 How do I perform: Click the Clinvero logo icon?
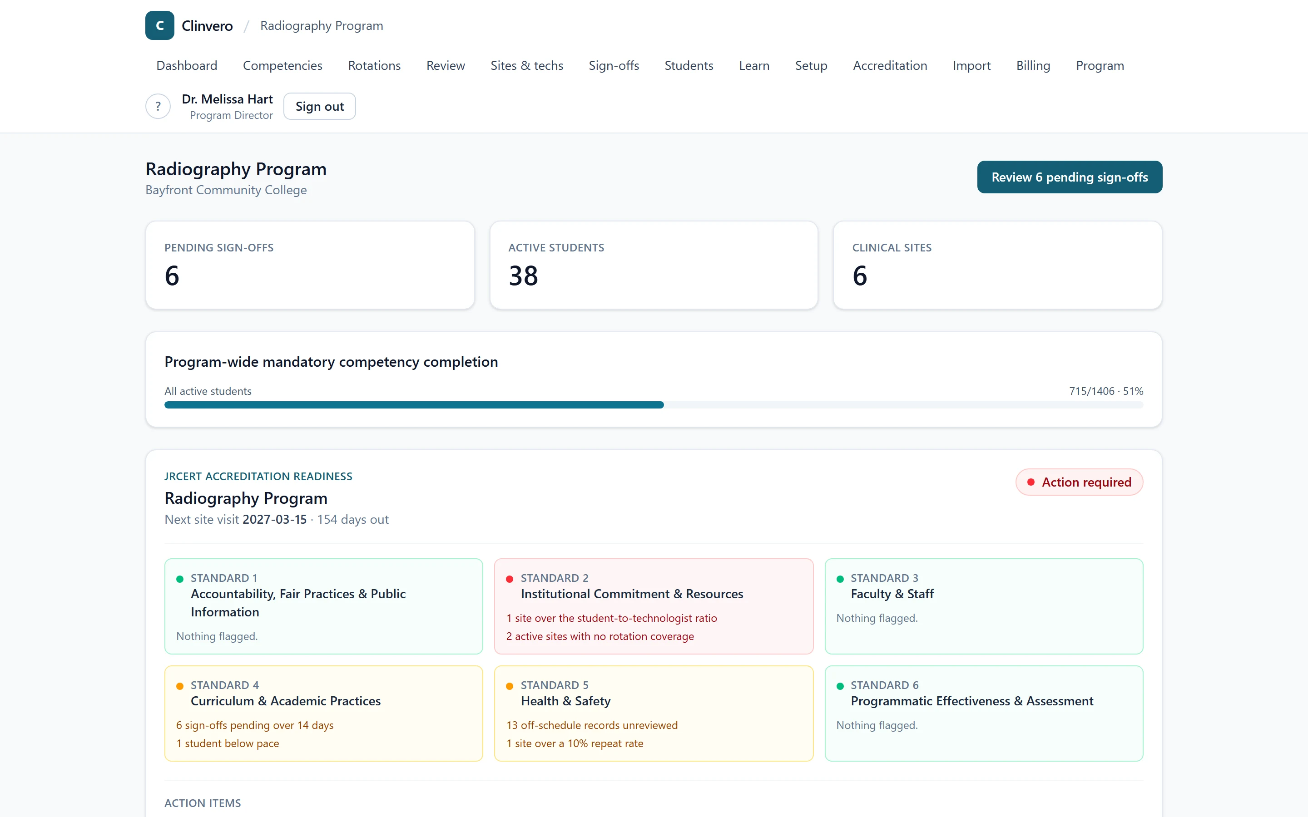pyautogui.click(x=159, y=25)
